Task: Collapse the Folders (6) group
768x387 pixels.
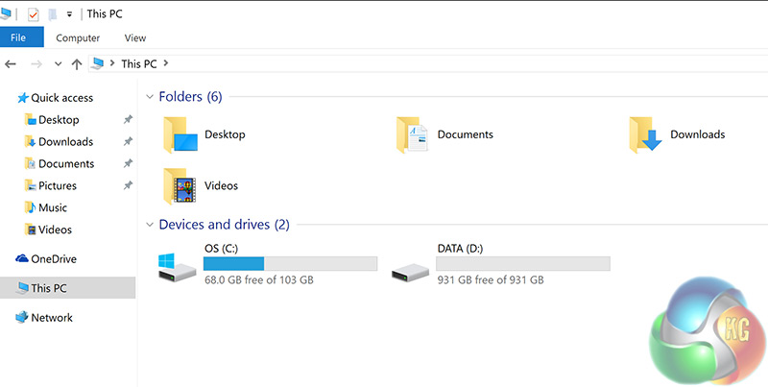Action: (149, 97)
